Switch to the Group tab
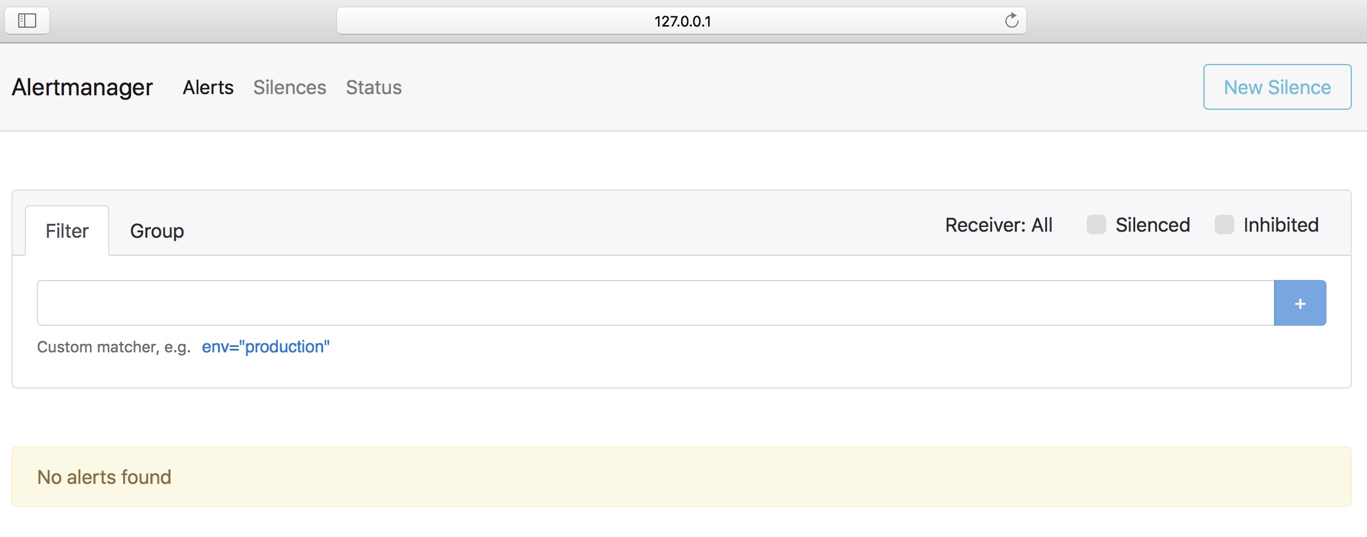 (157, 230)
